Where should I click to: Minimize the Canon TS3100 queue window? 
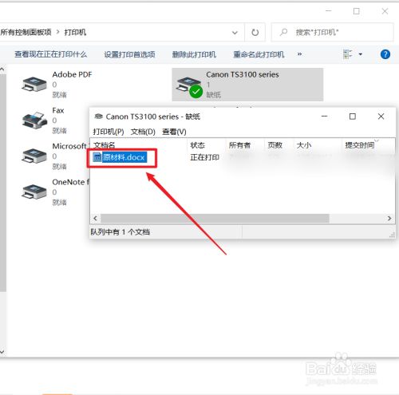click(324, 117)
